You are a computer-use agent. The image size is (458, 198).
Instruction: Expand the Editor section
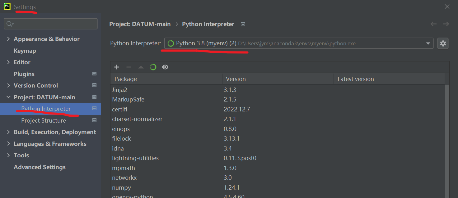point(8,62)
